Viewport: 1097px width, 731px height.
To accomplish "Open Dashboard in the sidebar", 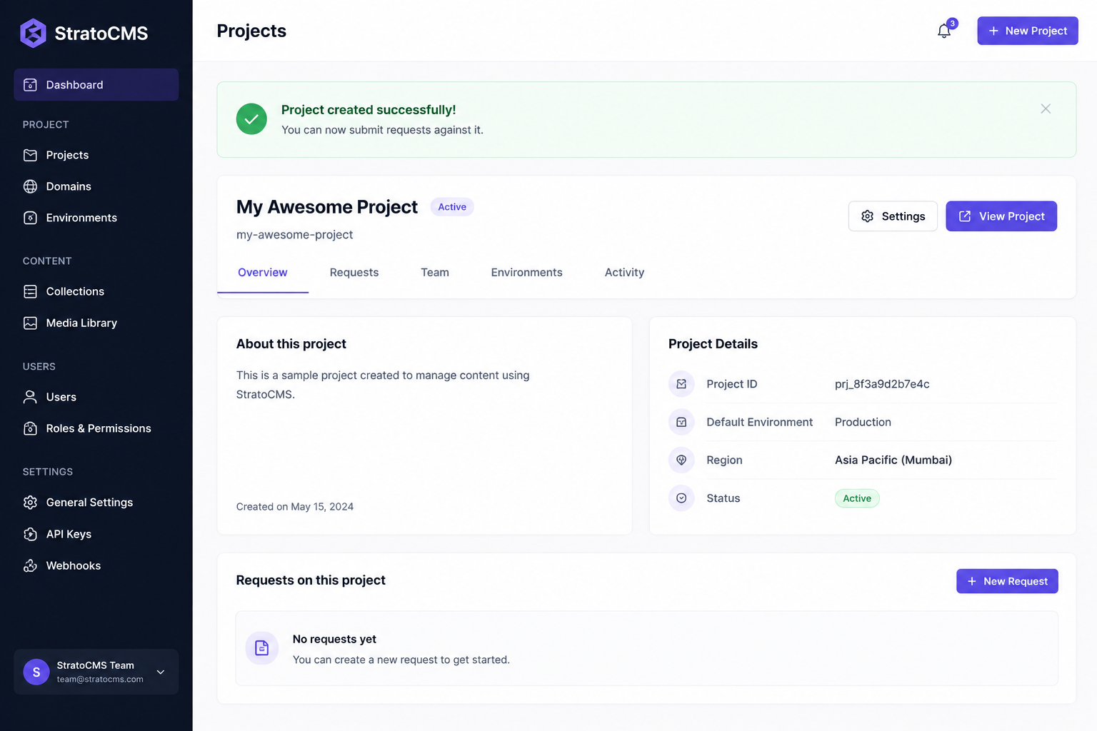I will [x=96, y=85].
